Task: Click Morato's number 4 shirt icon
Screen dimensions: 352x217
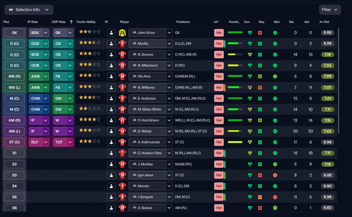Action: point(122,186)
